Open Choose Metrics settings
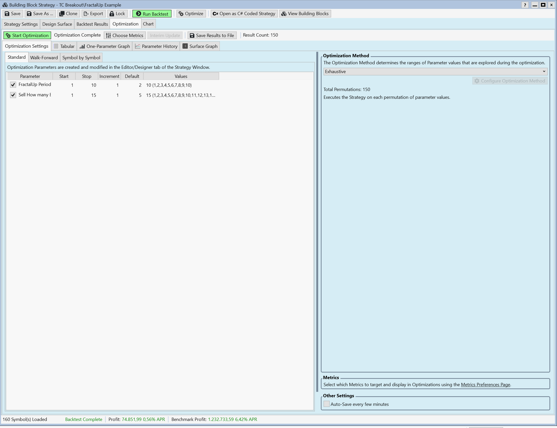This screenshot has width=557, height=428. point(124,35)
